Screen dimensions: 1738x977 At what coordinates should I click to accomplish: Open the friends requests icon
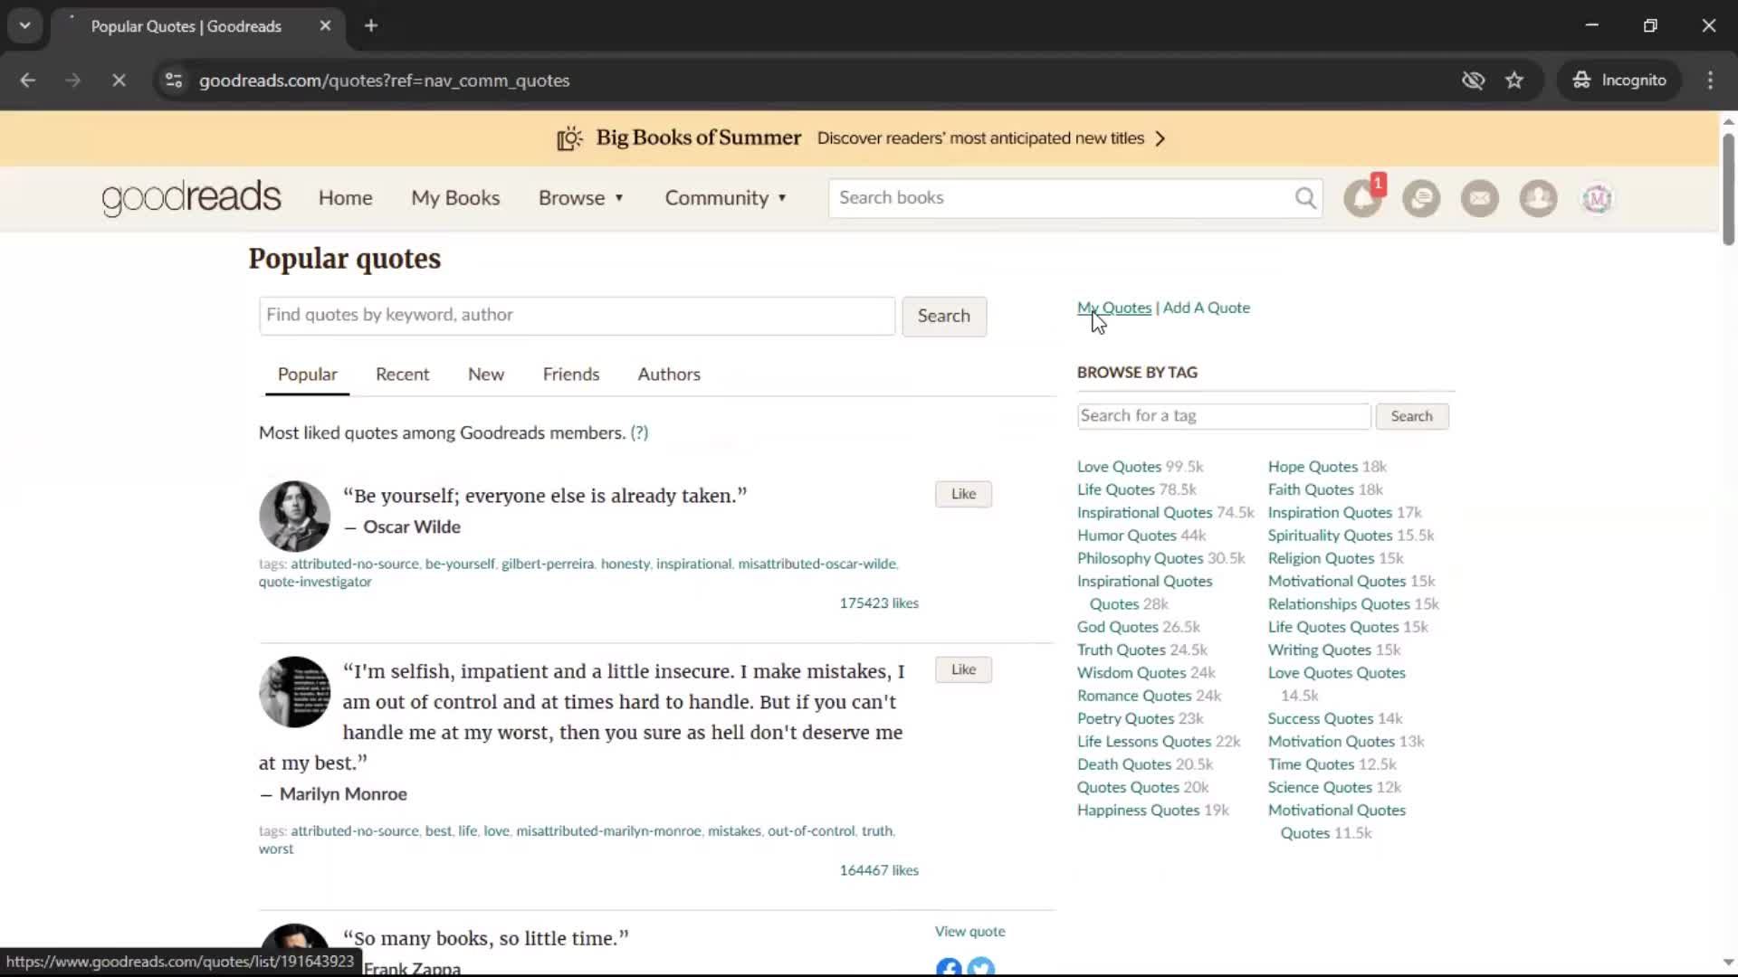point(1538,198)
